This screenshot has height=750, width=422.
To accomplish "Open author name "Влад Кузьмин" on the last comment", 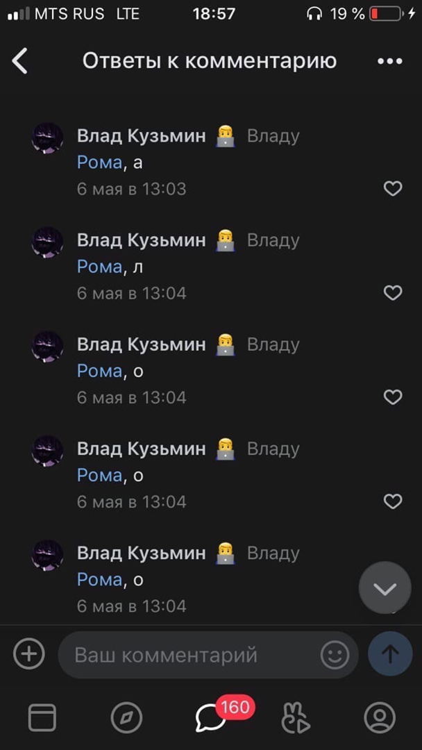I will click(x=141, y=553).
